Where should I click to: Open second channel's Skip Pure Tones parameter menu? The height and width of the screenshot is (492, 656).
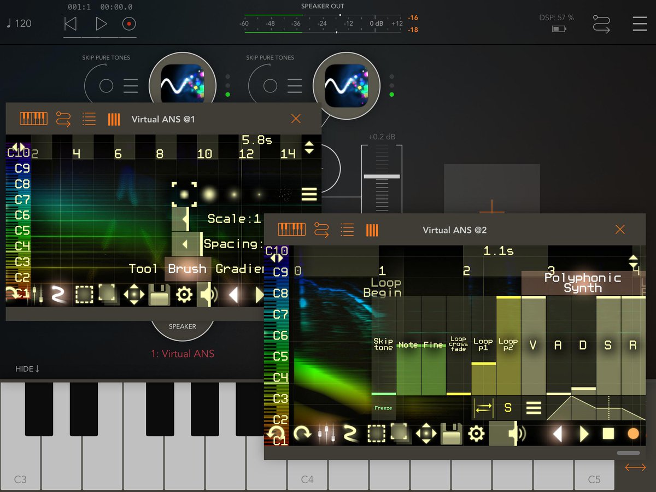pyautogui.click(x=294, y=86)
